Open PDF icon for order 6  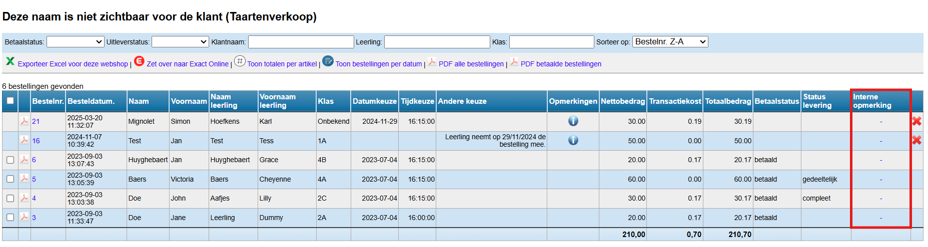[24, 159]
